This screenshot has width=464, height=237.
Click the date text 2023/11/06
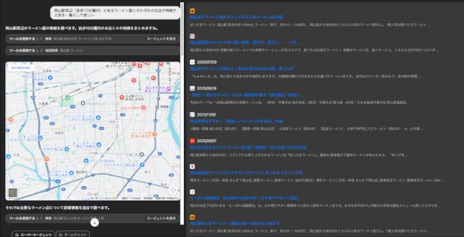click(206, 114)
